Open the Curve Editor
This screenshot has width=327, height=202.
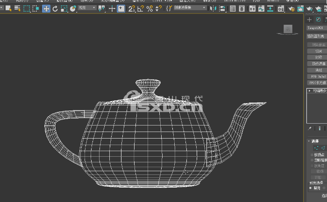pos(261,8)
